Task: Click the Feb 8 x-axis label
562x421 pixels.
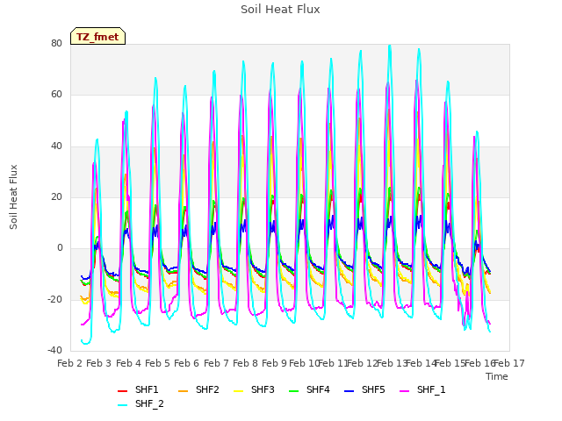Action: [x=245, y=363]
